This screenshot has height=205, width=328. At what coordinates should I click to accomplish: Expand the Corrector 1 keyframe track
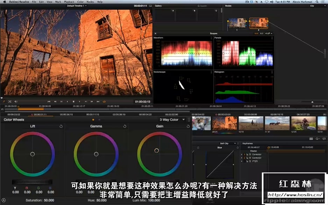[x=242, y=154]
